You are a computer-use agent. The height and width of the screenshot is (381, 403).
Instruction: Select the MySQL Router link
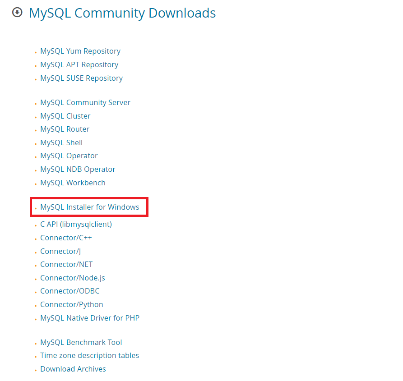click(x=65, y=129)
